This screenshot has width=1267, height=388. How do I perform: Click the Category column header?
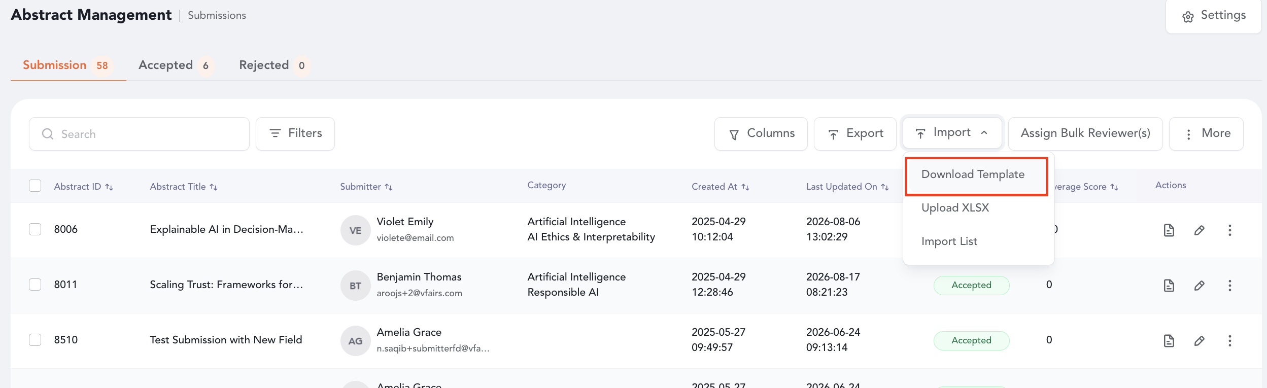(x=546, y=185)
